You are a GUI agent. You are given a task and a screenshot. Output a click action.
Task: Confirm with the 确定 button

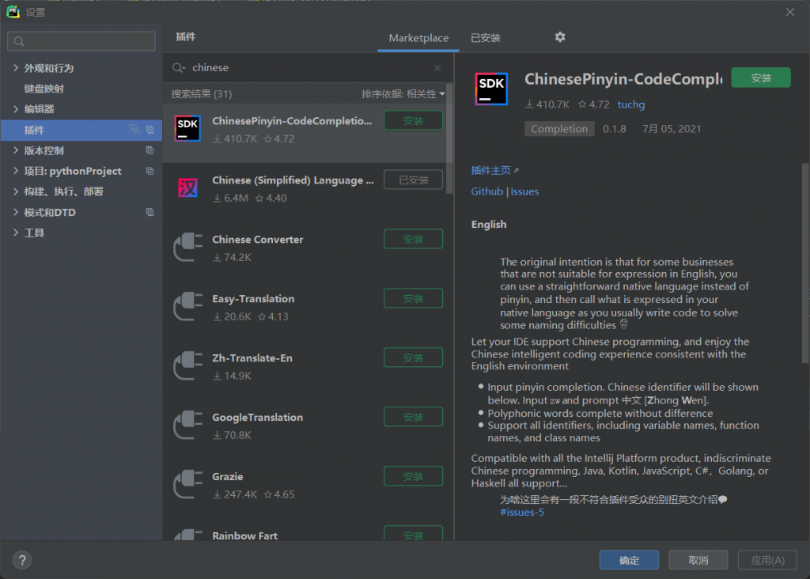coord(629,560)
